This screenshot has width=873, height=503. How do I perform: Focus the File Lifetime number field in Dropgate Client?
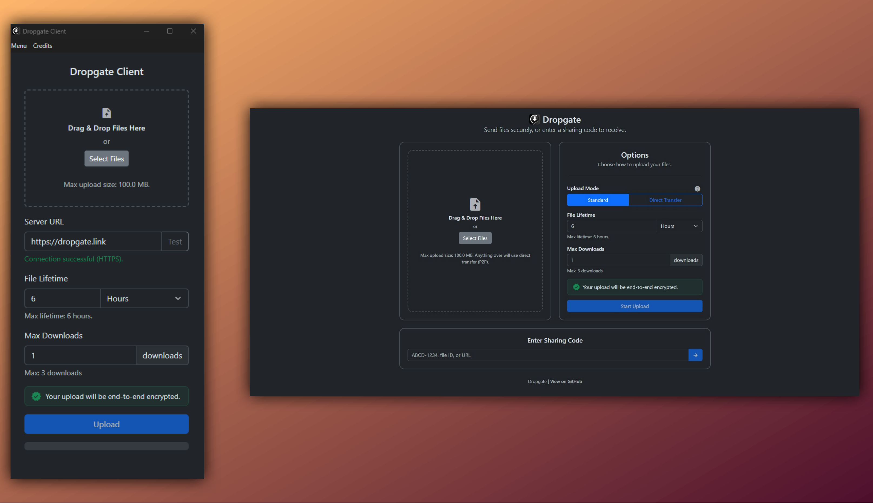click(x=62, y=298)
